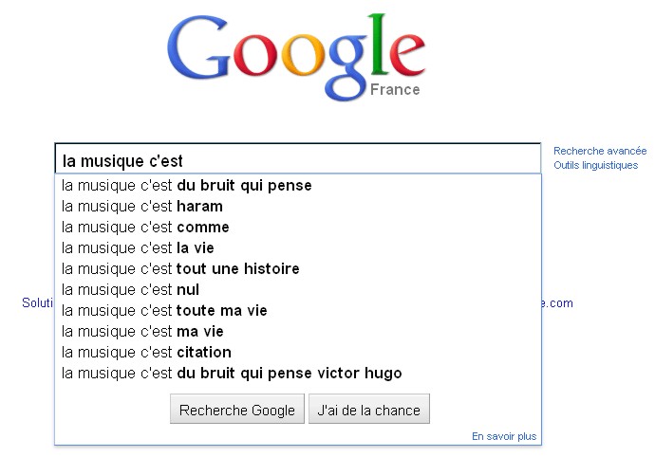Click the partially hidden "Soluti" link
Viewport: 655px width, 457px height.
click(37, 303)
